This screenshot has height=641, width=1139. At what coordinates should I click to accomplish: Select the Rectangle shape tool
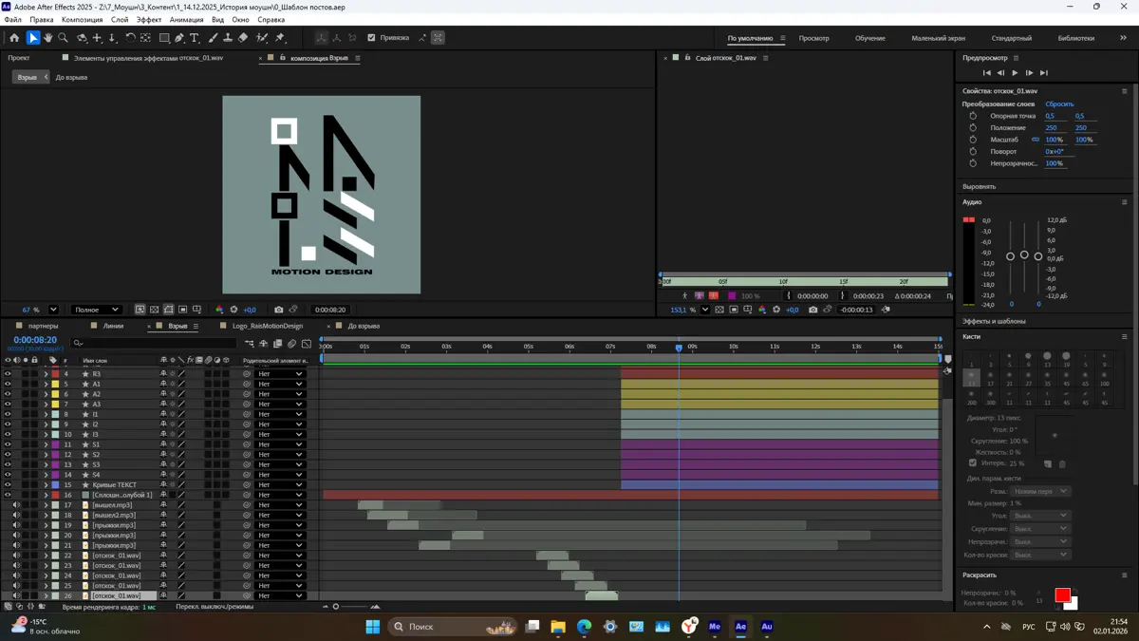(x=164, y=38)
